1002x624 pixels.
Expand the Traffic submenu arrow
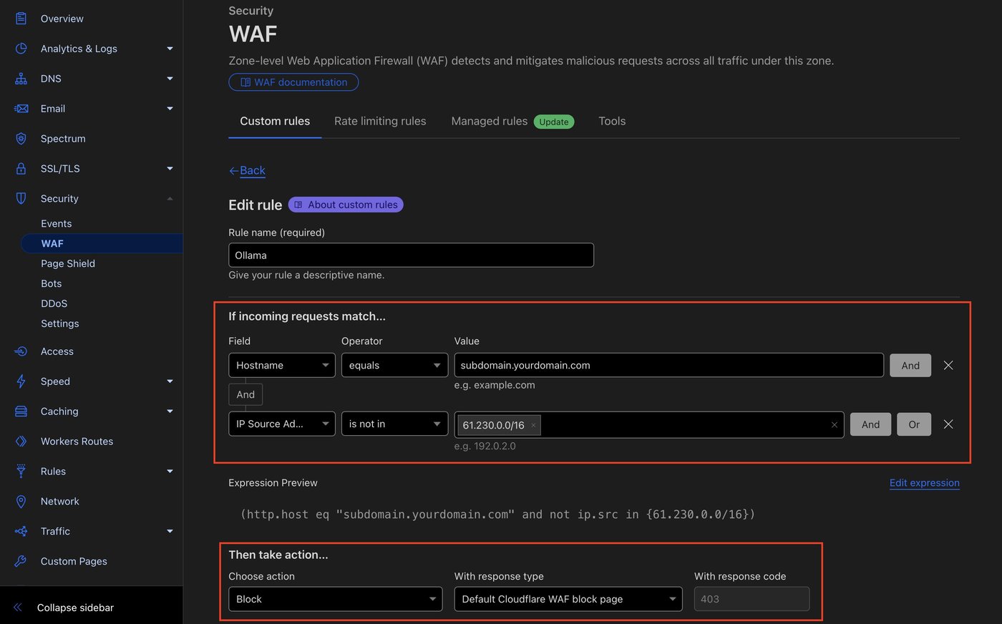170,532
